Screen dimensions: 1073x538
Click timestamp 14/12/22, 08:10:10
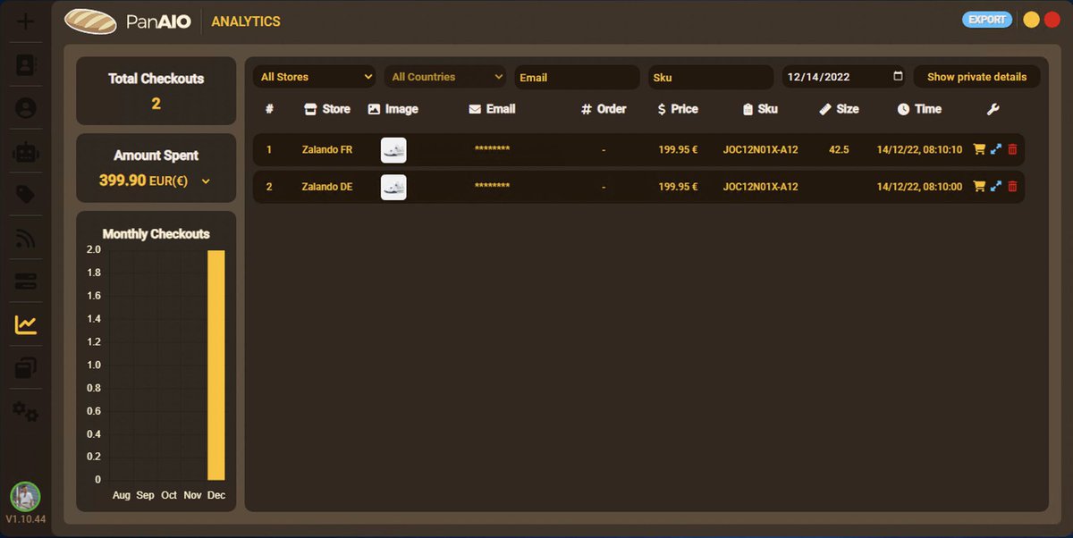(919, 150)
